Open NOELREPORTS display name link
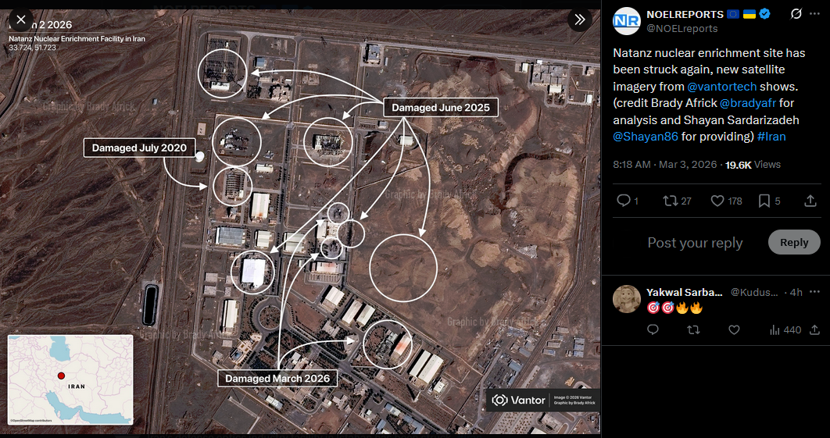830x438 pixels. click(x=685, y=14)
